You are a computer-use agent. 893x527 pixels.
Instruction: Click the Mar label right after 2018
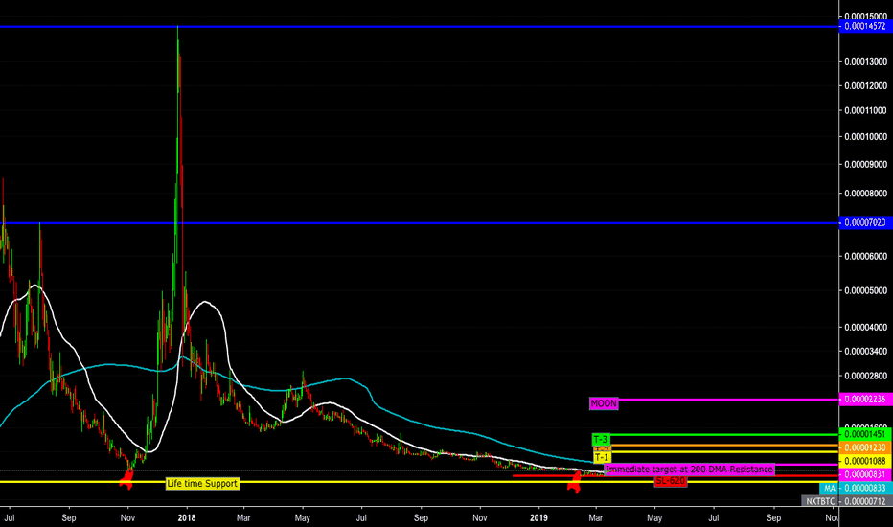[243, 517]
